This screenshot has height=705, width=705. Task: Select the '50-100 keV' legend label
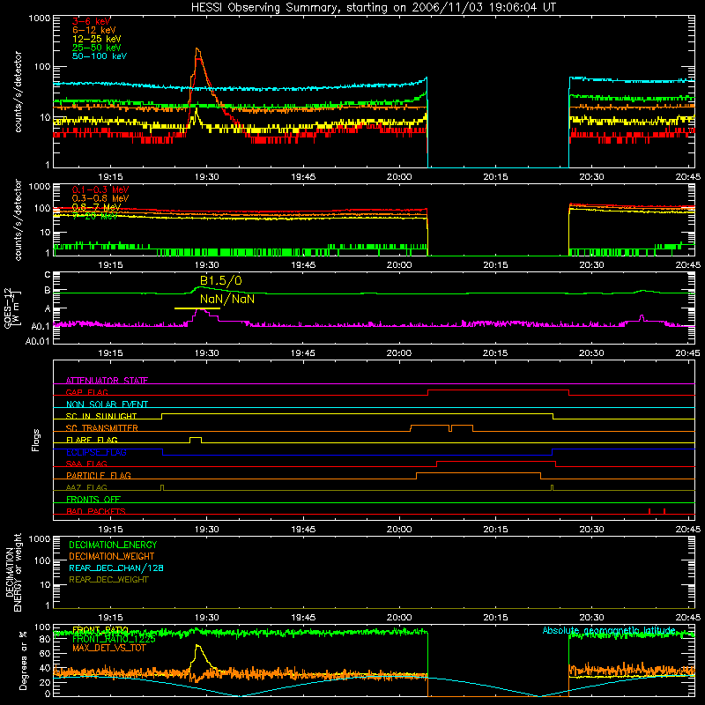(100, 56)
